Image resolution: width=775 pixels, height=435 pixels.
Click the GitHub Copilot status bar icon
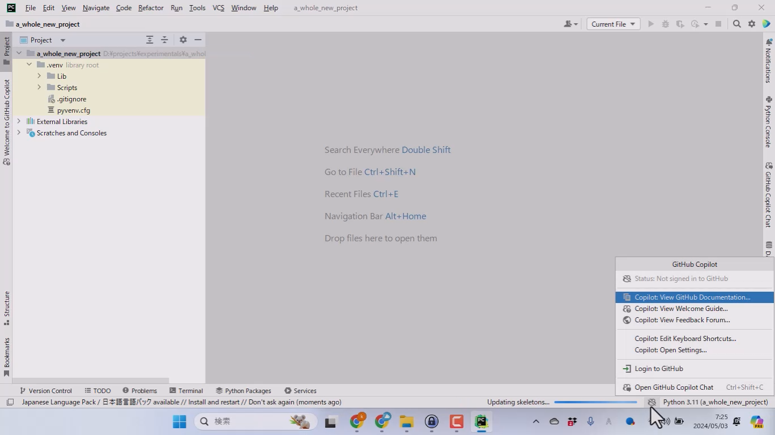coord(652,402)
